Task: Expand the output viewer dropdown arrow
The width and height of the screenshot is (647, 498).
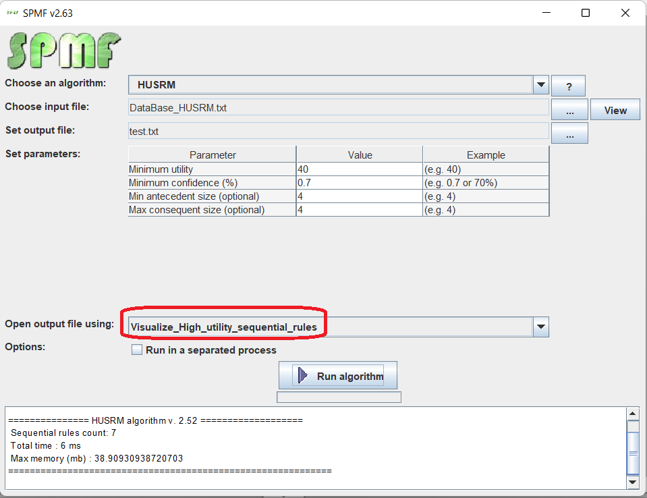Action: [540, 327]
